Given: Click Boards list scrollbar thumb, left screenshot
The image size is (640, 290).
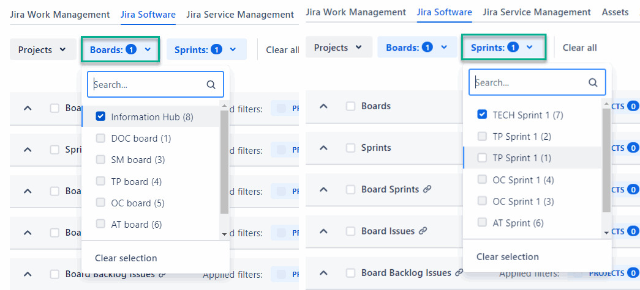Looking at the screenshot, I should pyautogui.click(x=224, y=162).
